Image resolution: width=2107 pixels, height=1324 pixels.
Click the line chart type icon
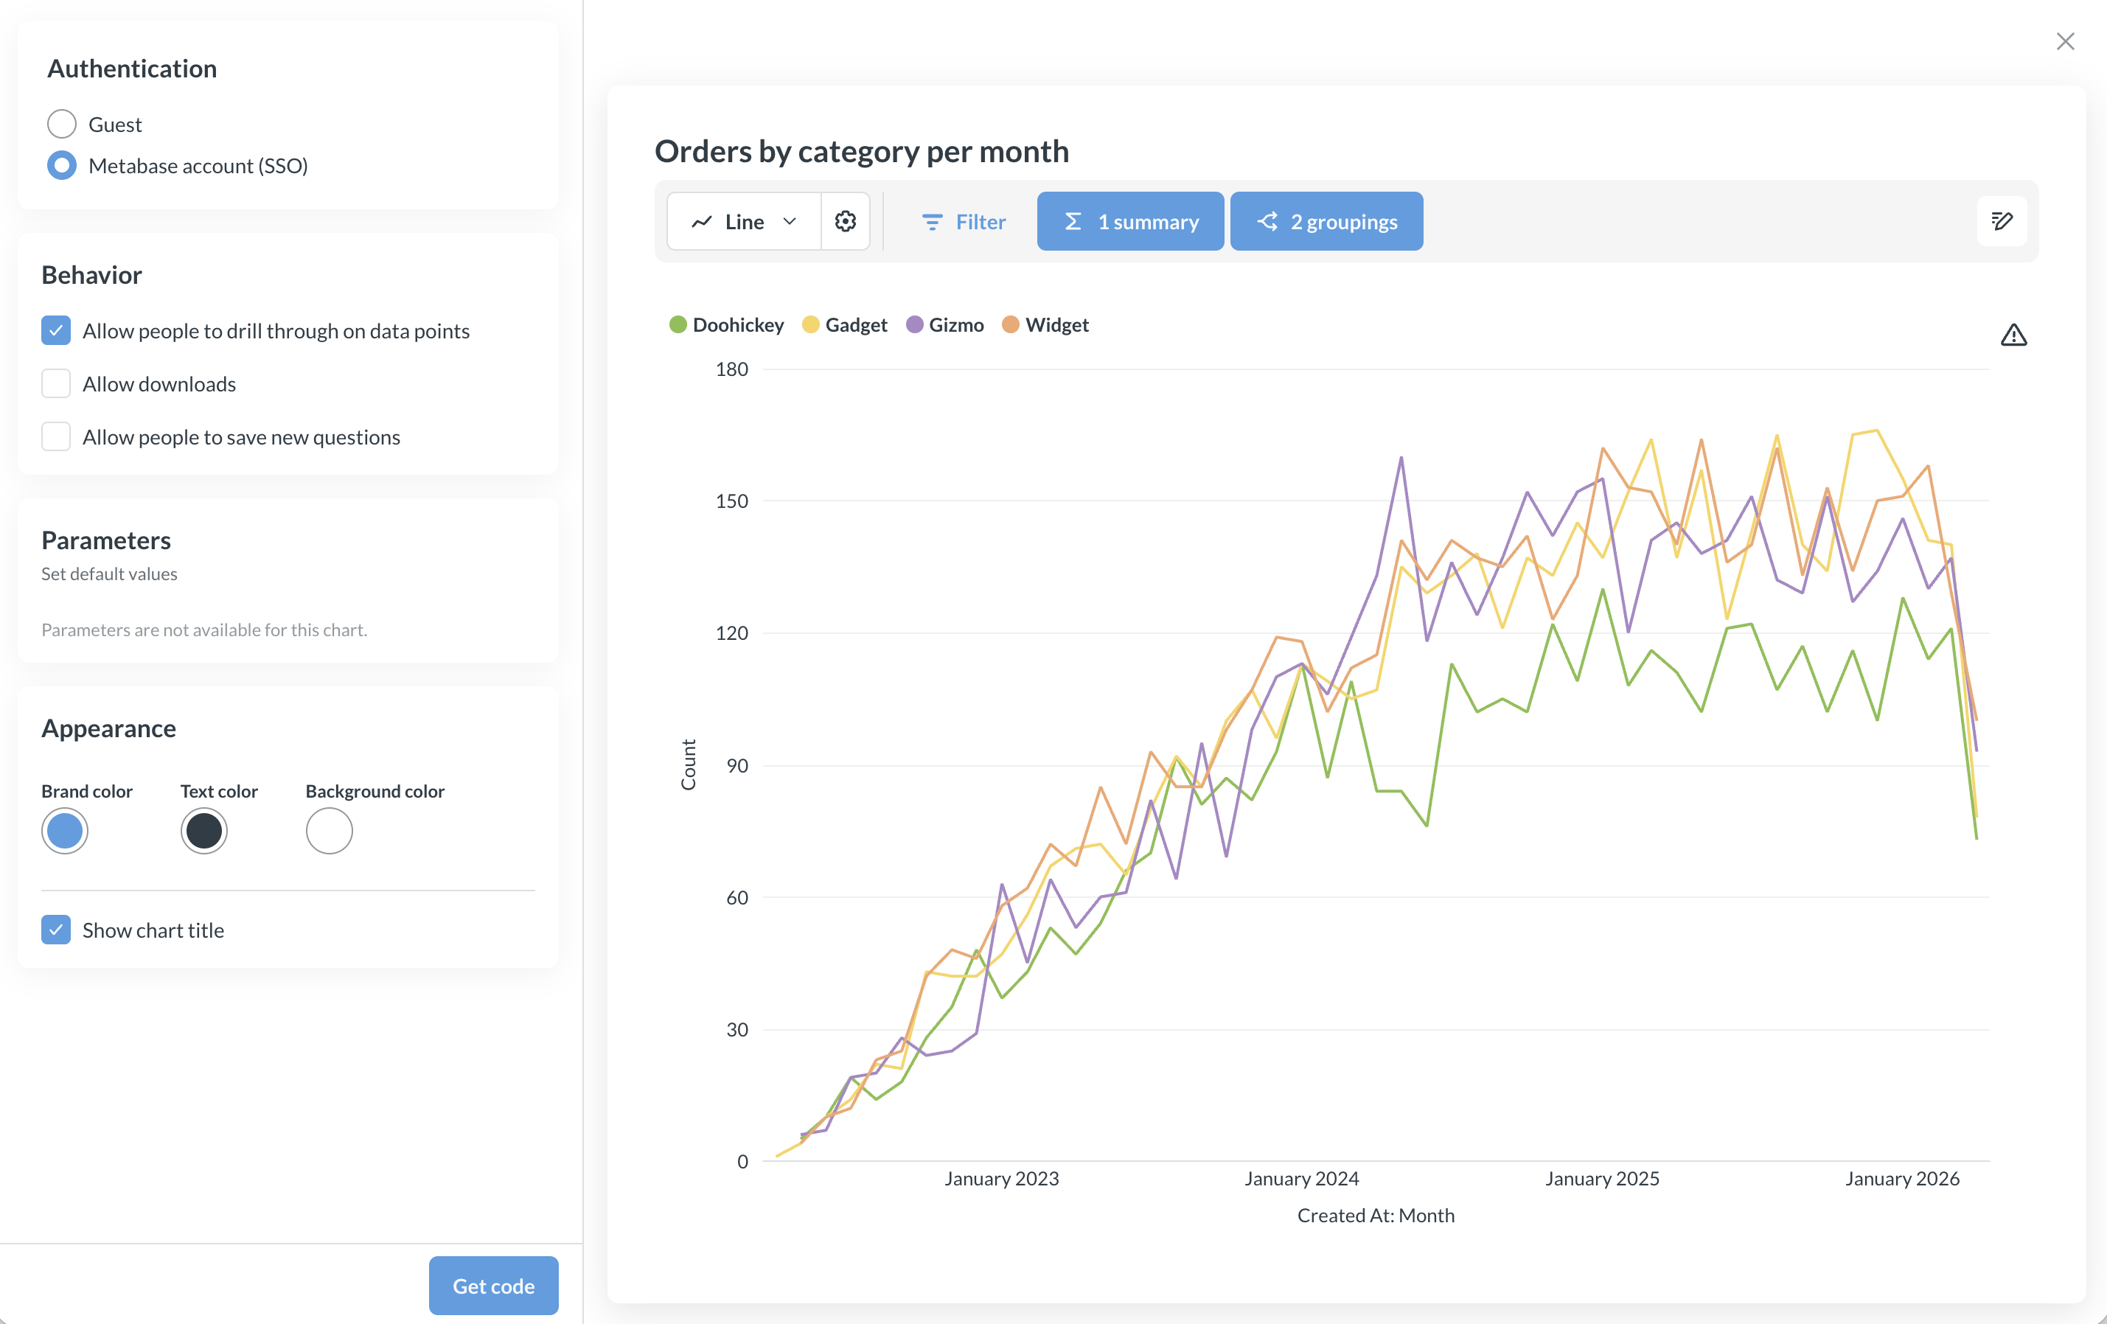pyautogui.click(x=701, y=220)
